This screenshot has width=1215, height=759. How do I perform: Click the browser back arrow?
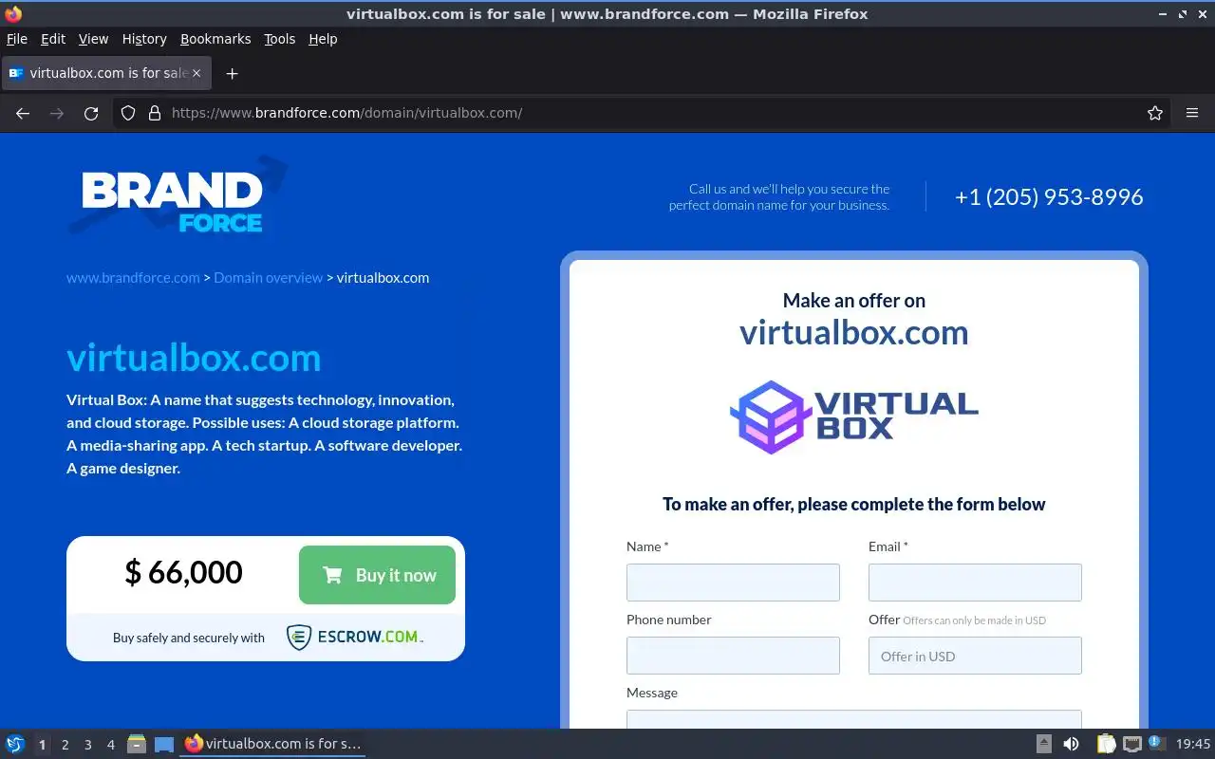(23, 113)
